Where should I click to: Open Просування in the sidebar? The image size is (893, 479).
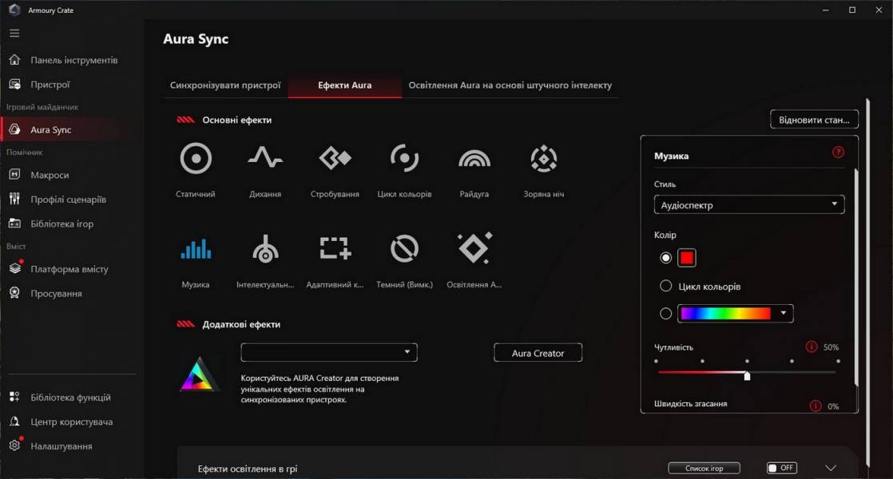[57, 293]
